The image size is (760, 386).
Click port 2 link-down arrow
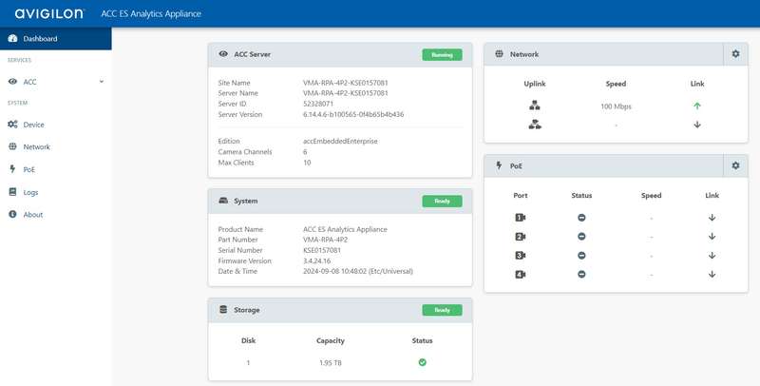tap(712, 237)
